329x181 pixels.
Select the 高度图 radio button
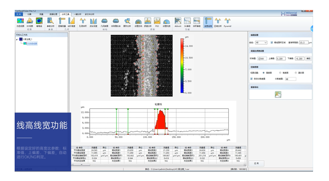pyautogui.click(x=281, y=73)
